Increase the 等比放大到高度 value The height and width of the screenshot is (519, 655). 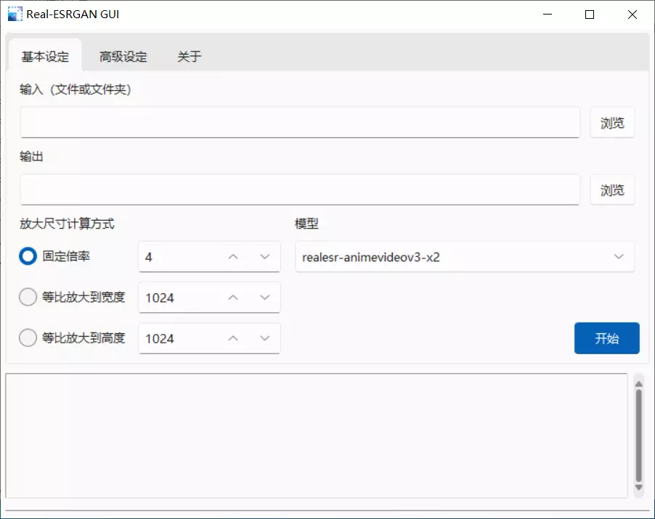[233, 338]
